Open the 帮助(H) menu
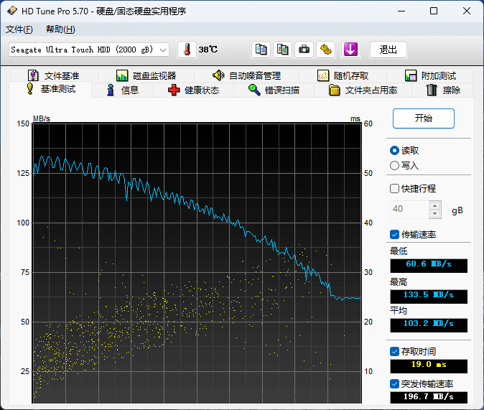The image size is (484, 410). click(x=60, y=29)
